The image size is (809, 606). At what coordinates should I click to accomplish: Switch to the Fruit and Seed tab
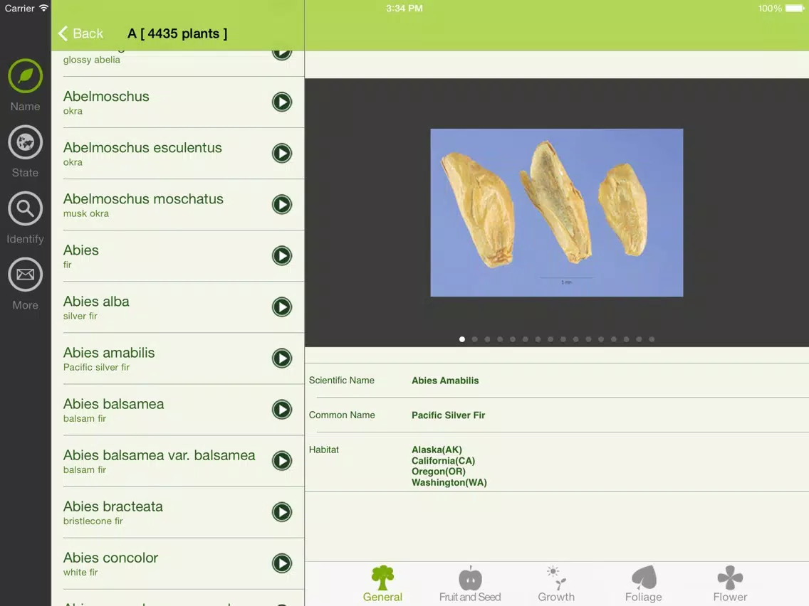click(x=470, y=584)
